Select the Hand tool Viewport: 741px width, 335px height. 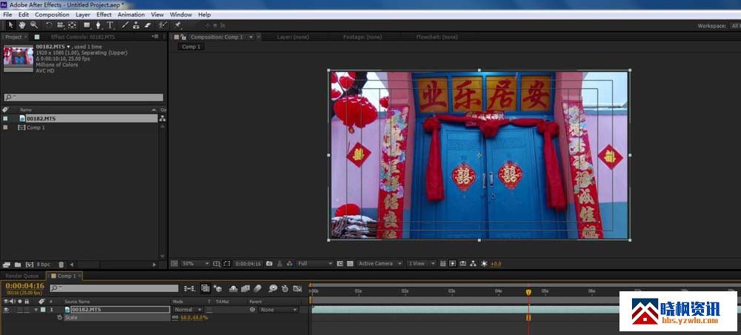coord(21,25)
